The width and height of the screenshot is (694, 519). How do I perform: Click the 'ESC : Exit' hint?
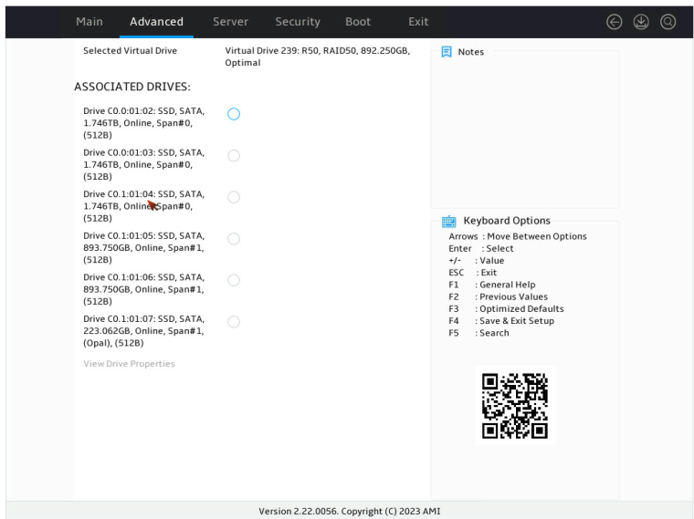(x=472, y=273)
